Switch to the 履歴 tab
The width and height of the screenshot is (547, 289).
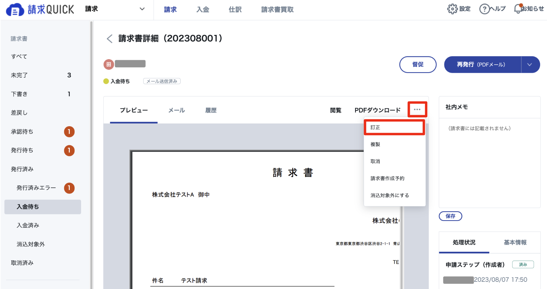click(x=211, y=110)
